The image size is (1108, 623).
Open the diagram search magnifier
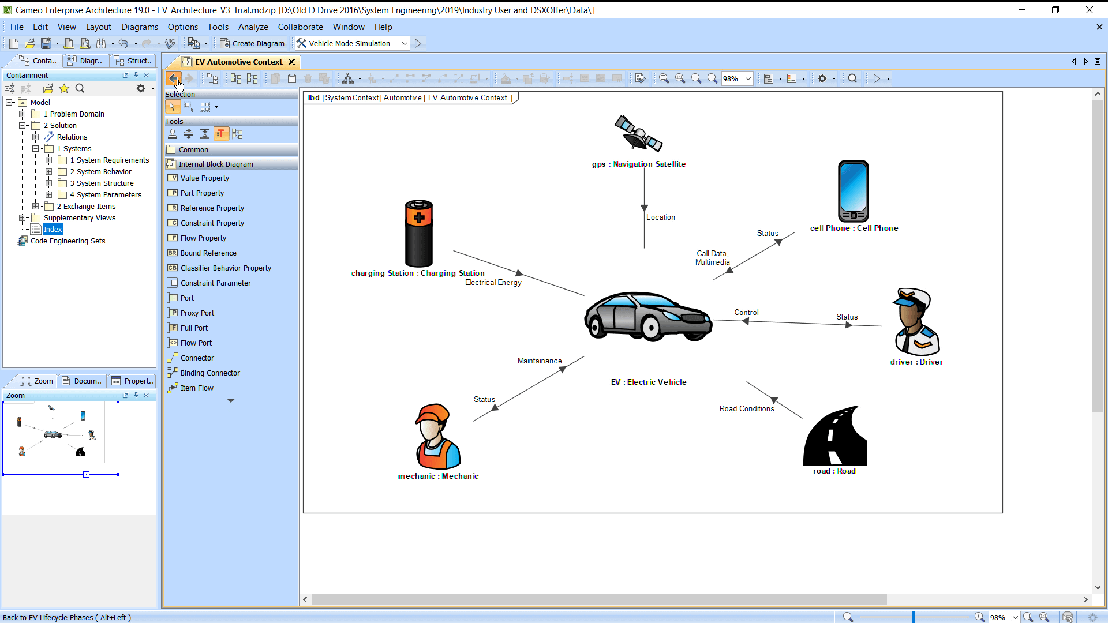point(852,78)
